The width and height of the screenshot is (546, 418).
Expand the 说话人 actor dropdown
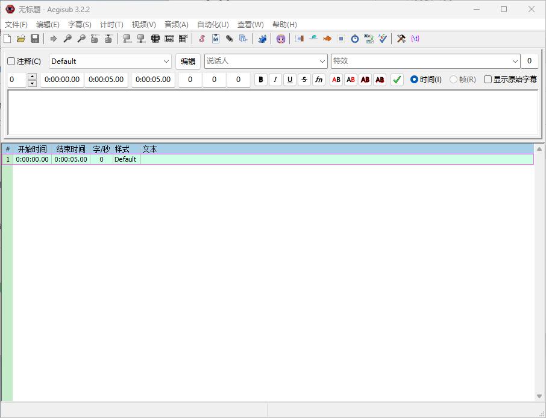[322, 62]
